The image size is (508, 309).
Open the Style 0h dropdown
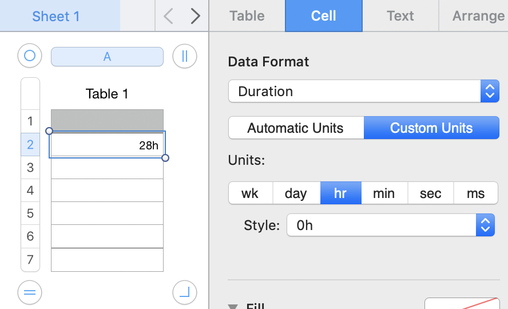point(390,225)
